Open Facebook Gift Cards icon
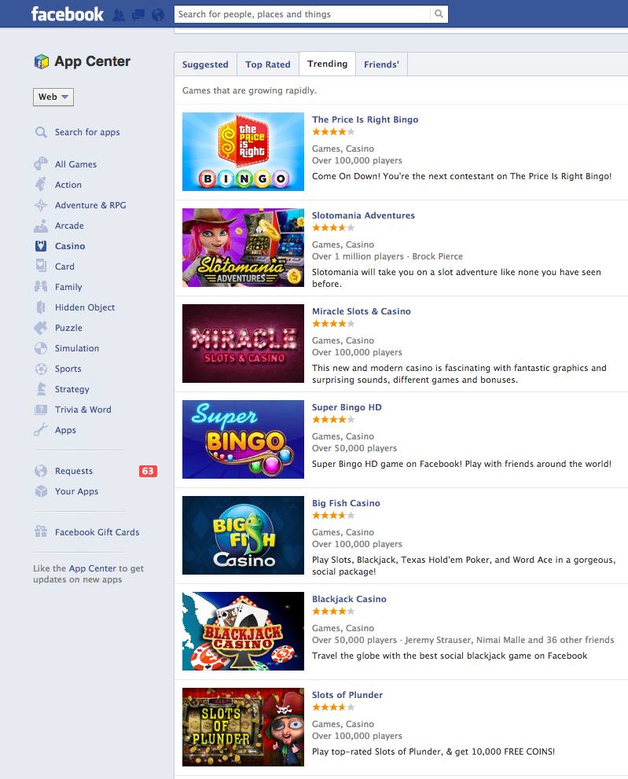Viewport: 628px width, 779px height. tap(41, 532)
